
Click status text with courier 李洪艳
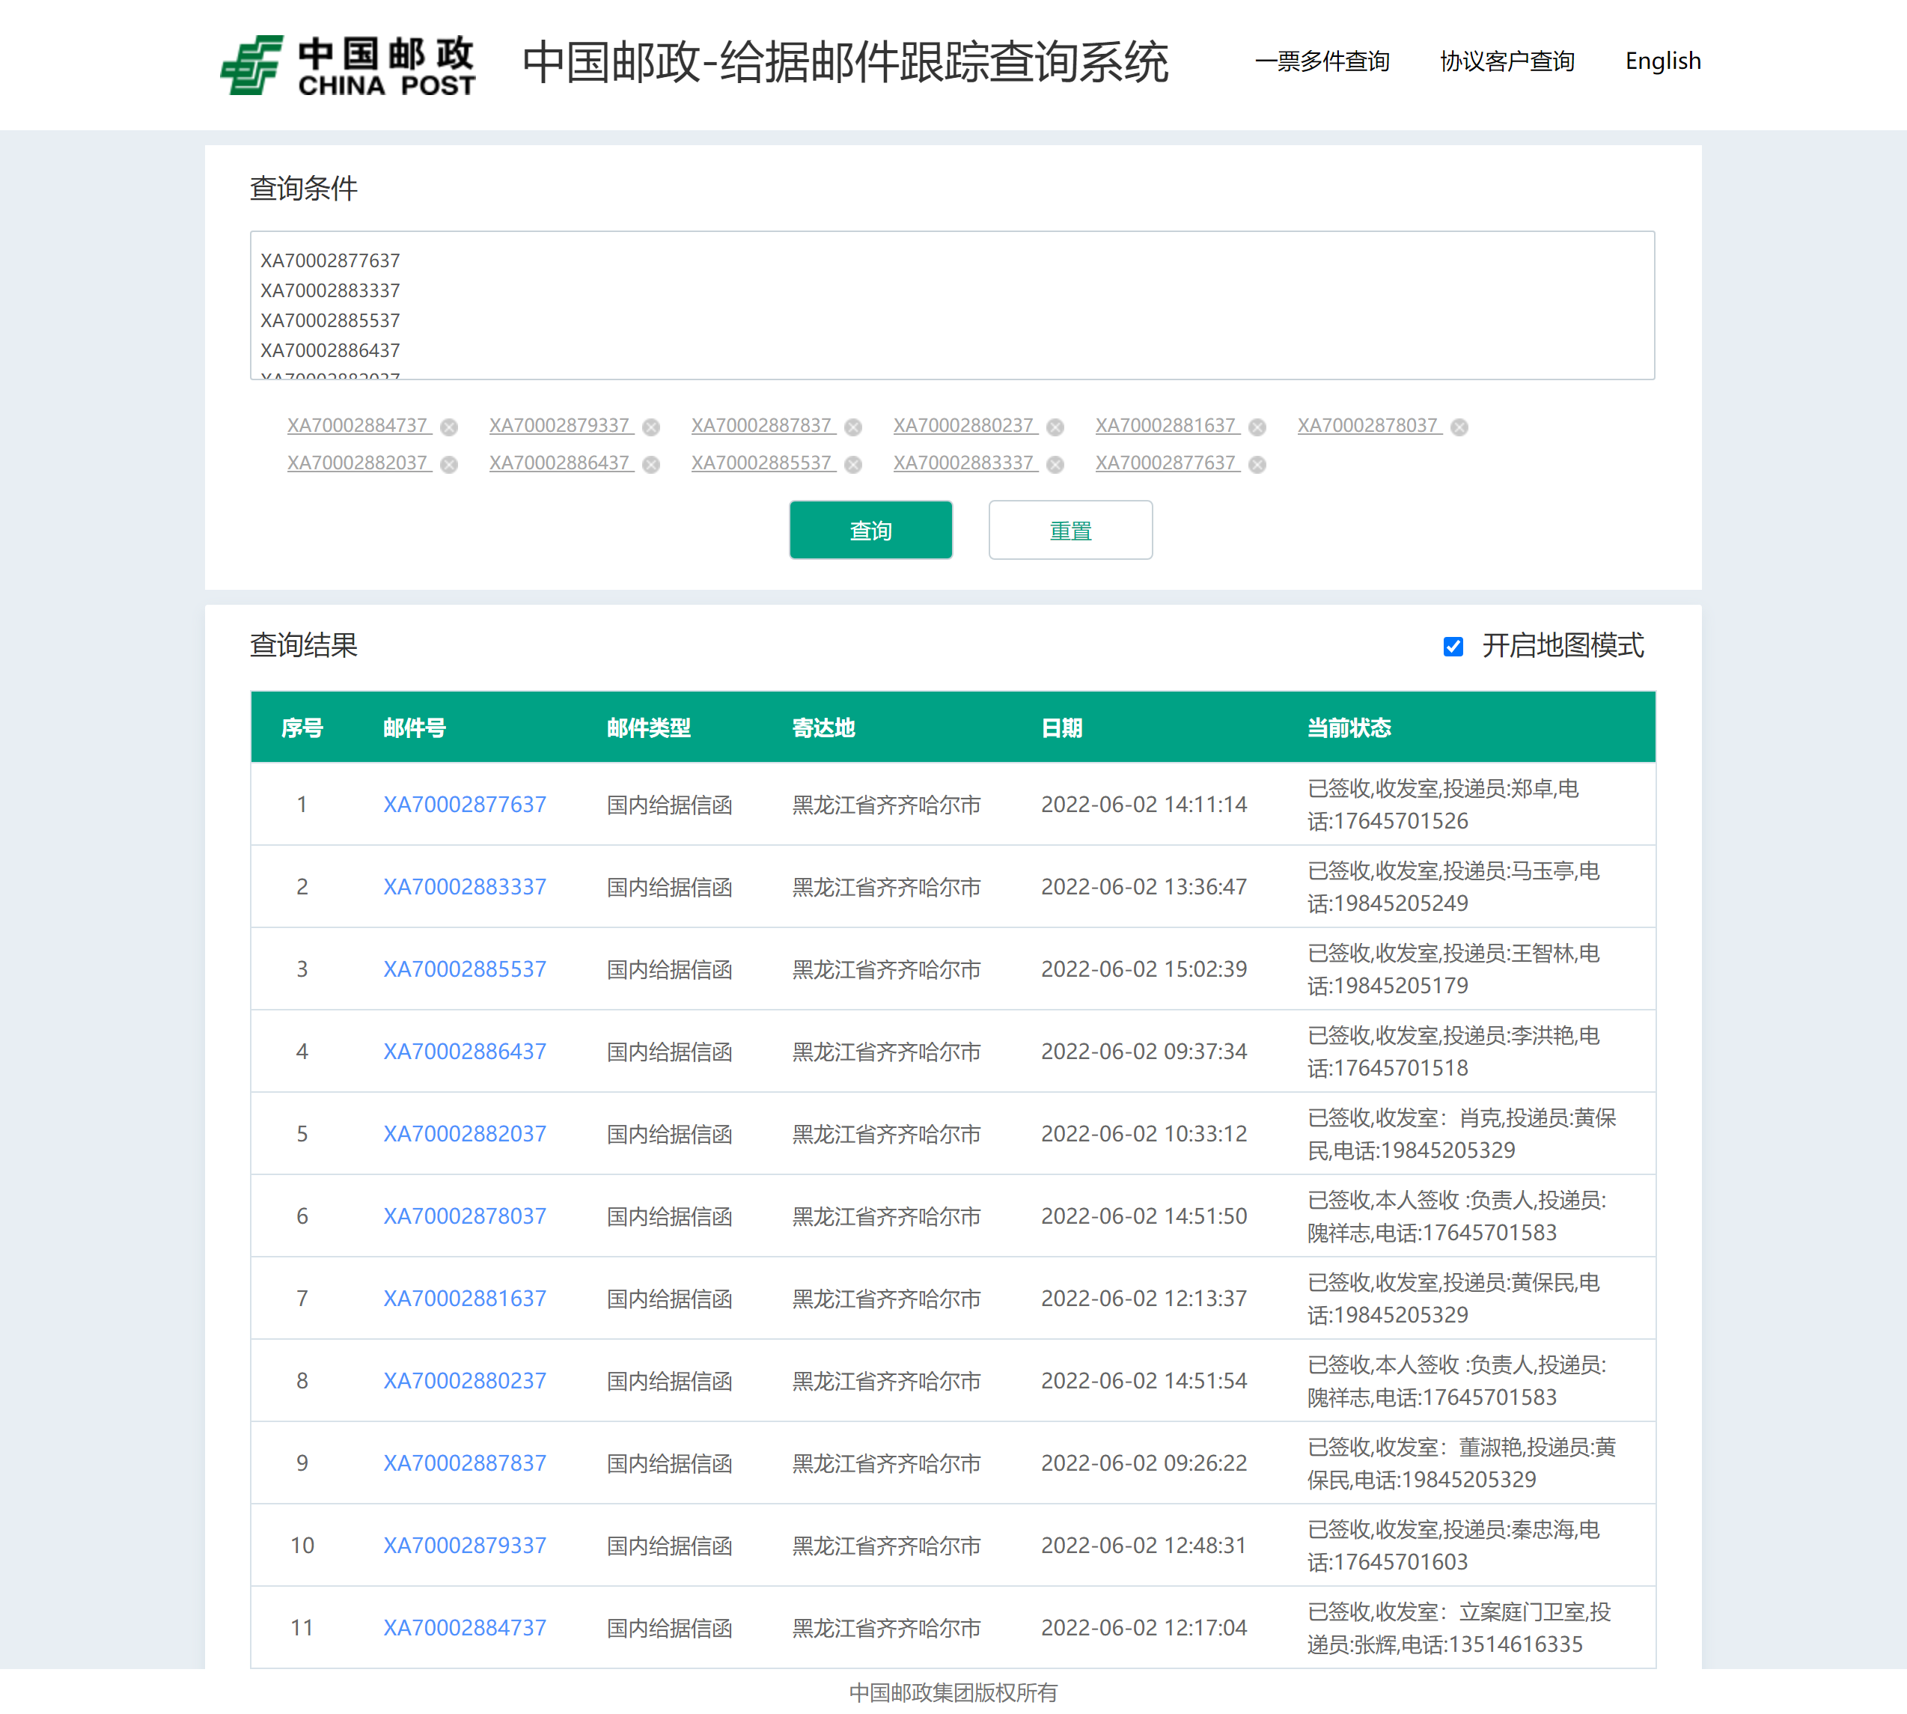pyautogui.click(x=1454, y=1052)
